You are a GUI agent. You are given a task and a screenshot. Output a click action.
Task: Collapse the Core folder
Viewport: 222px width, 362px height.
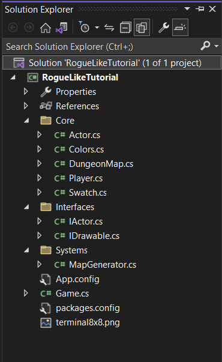[26, 120]
